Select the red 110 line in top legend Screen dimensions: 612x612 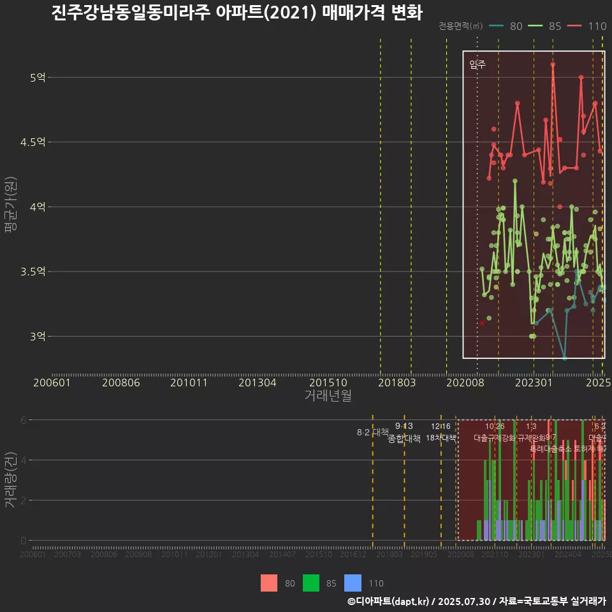[574, 26]
